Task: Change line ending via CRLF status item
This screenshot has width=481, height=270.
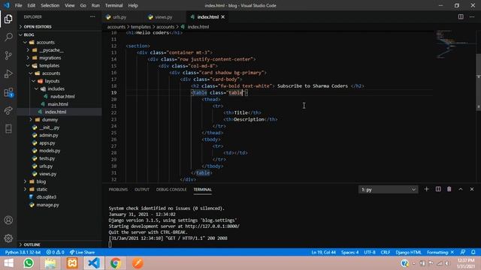Action: point(386,252)
